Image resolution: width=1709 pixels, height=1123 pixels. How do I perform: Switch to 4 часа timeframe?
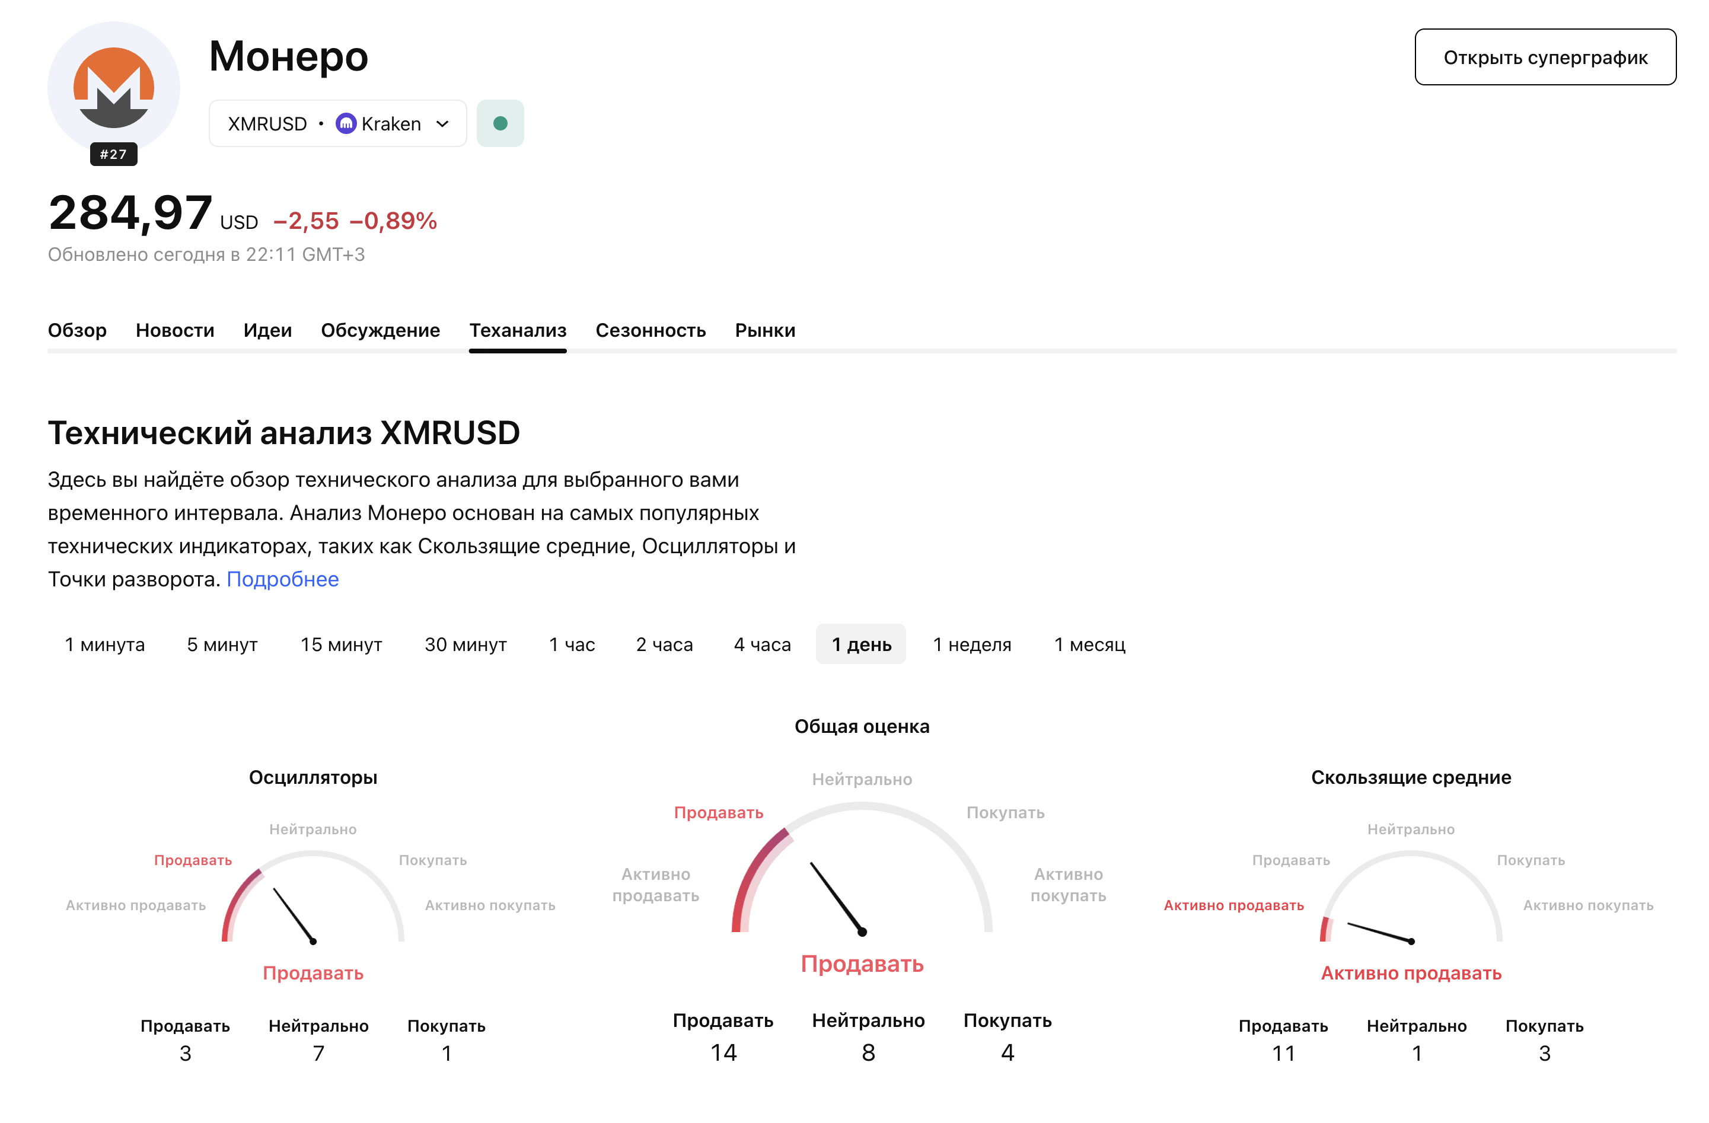[x=762, y=644]
